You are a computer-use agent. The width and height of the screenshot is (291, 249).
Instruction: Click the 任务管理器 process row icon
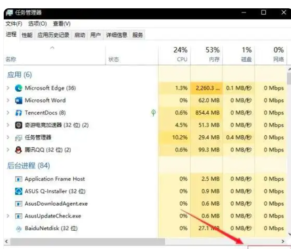click(x=18, y=138)
